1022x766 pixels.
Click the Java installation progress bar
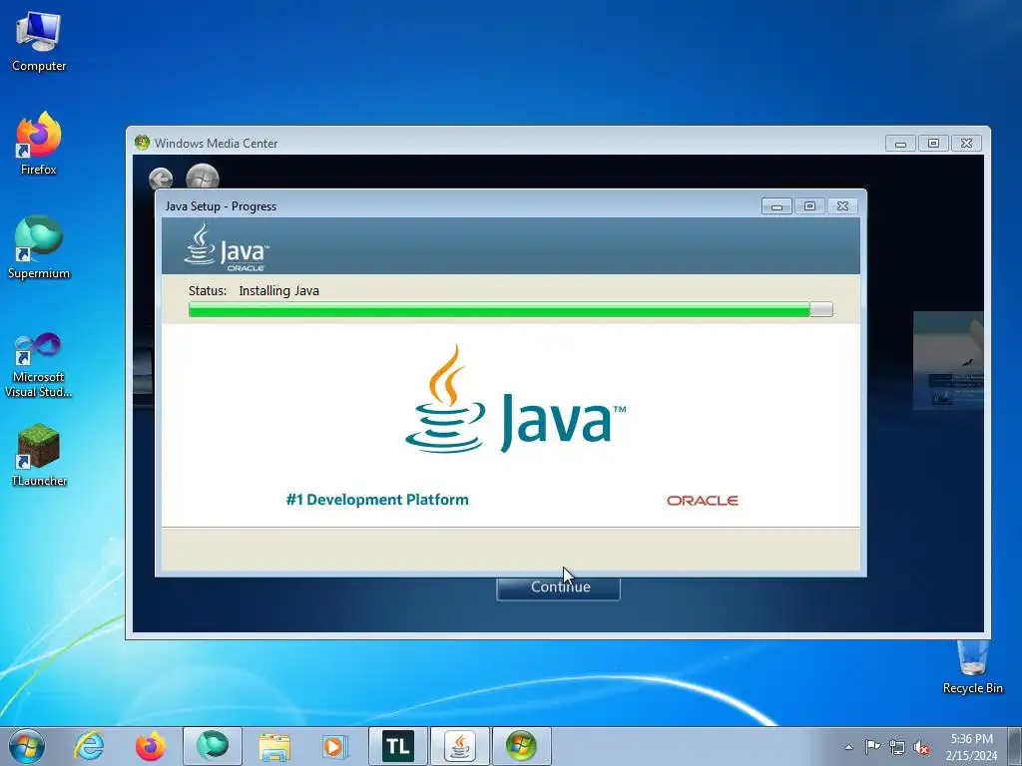[x=510, y=309]
